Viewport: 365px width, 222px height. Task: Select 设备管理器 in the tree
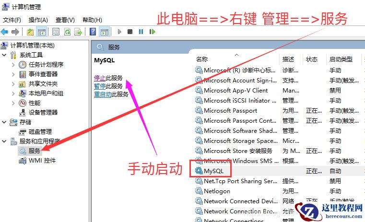pyautogui.click(x=43, y=113)
